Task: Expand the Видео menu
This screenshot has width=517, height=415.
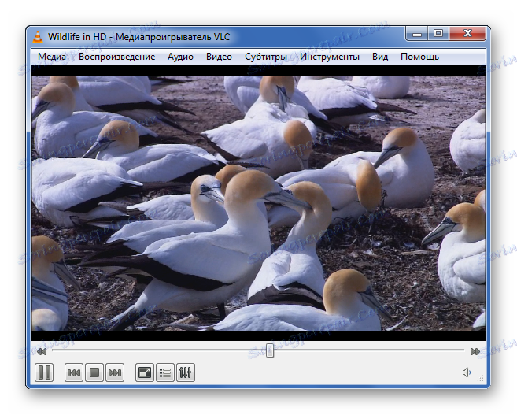Action: coord(219,57)
